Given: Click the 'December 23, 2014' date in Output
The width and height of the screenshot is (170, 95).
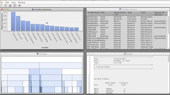Looking at the screenshot, I should coord(122,61).
